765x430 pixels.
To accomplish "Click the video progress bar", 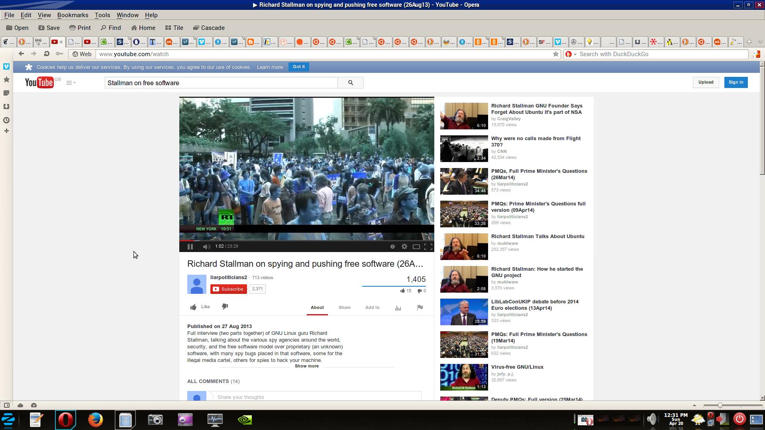I will click(x=306, y=240).
